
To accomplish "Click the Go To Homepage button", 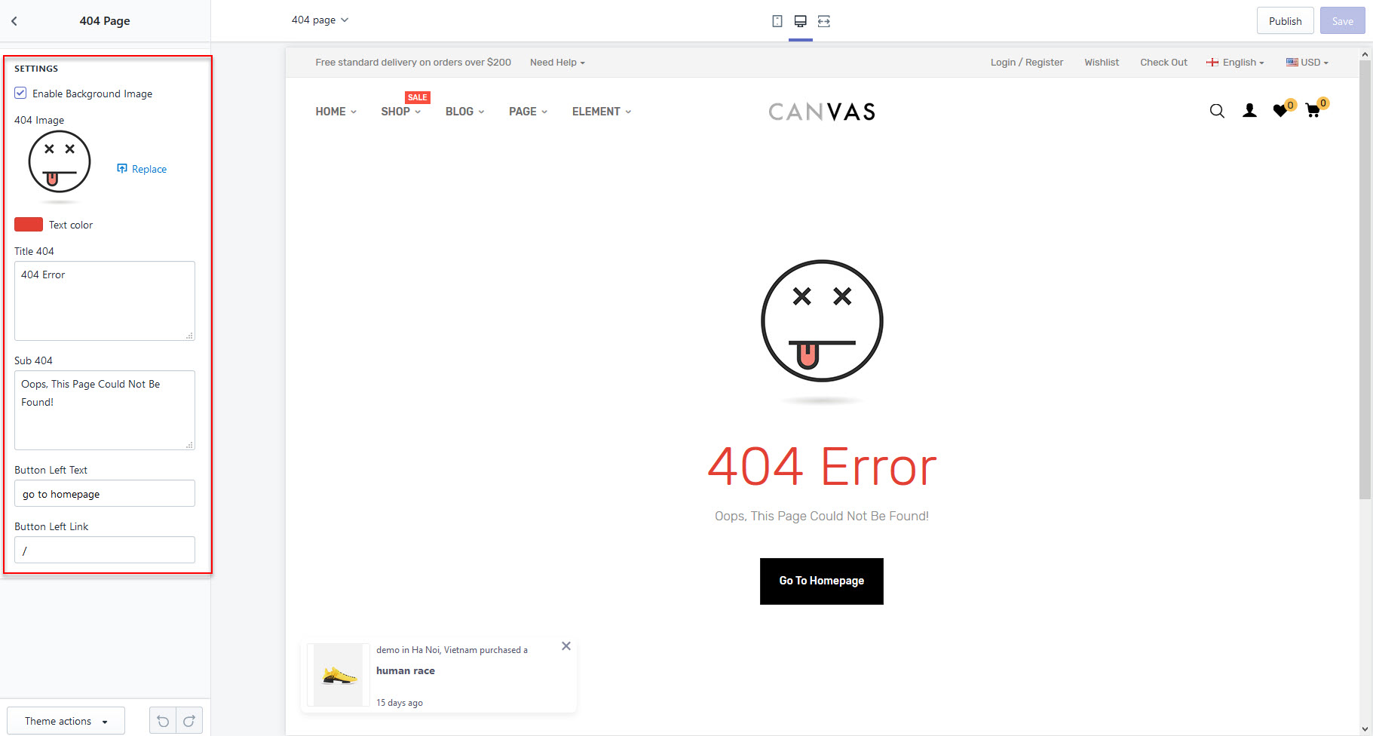I will pos(822,581).
